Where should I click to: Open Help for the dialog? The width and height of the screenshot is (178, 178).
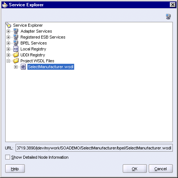coord(15,169)
